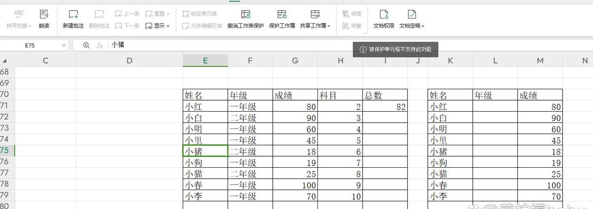Select column G header
This screenshot has width=593, height=209.
(295, 61)
